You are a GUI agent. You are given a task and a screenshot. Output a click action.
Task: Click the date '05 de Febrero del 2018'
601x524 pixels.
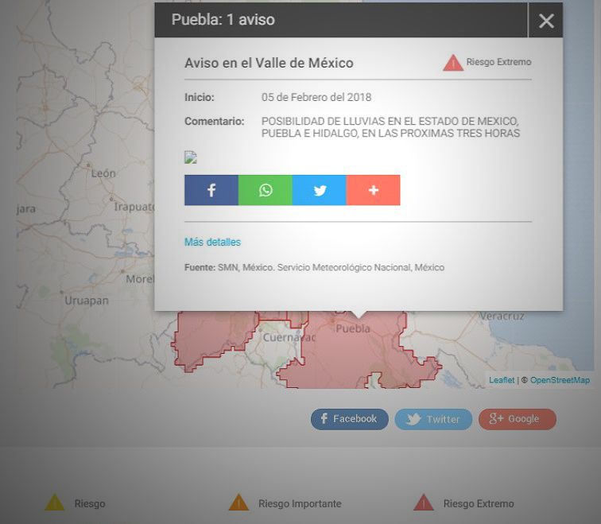(316, 97)
